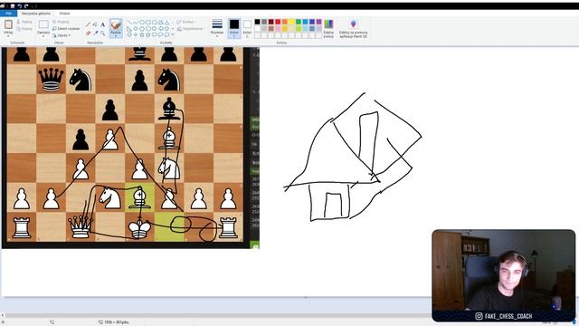The image size is (579, 326).
Task: Select the Color picker eyedropper tool
Action: tap(95, 34)
